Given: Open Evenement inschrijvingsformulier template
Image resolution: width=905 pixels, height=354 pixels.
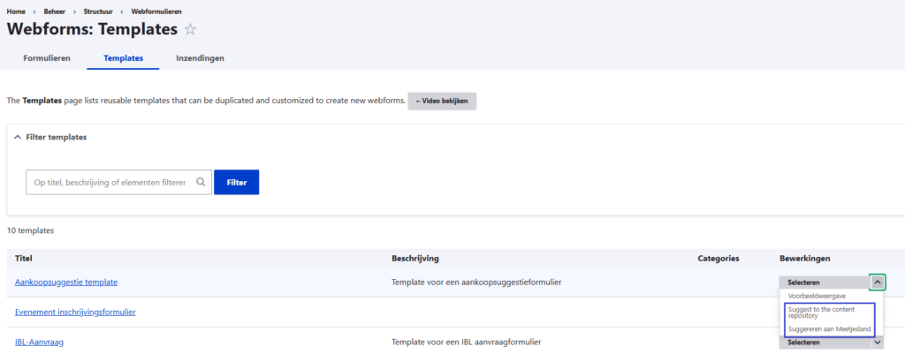Looking at the screenshot, I should pos(75,312).
